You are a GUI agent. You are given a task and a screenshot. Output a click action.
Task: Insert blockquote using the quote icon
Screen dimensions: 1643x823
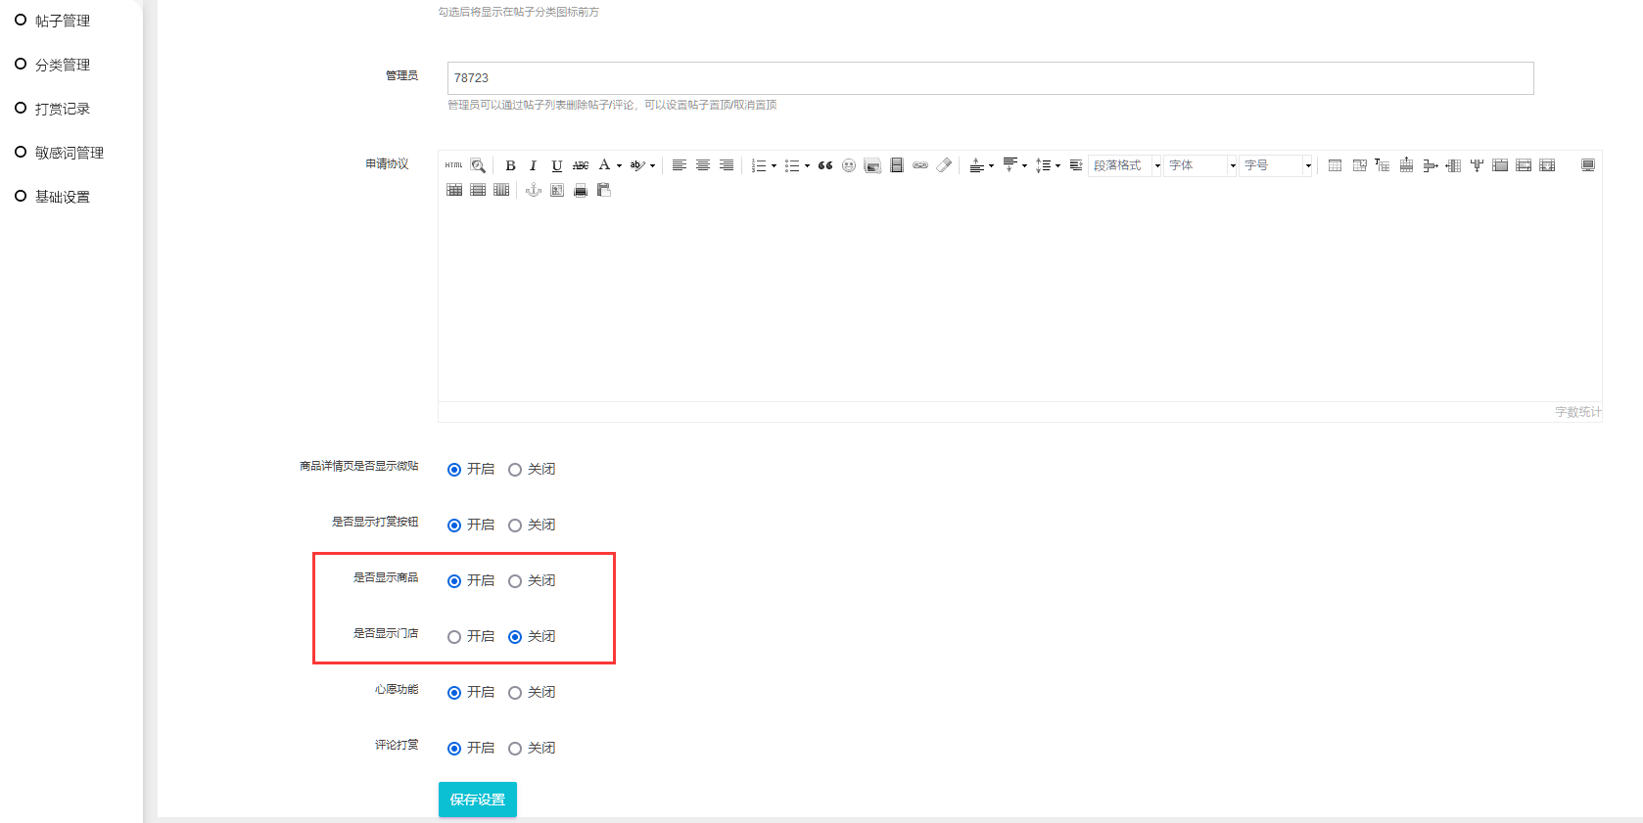pos(825,165)
